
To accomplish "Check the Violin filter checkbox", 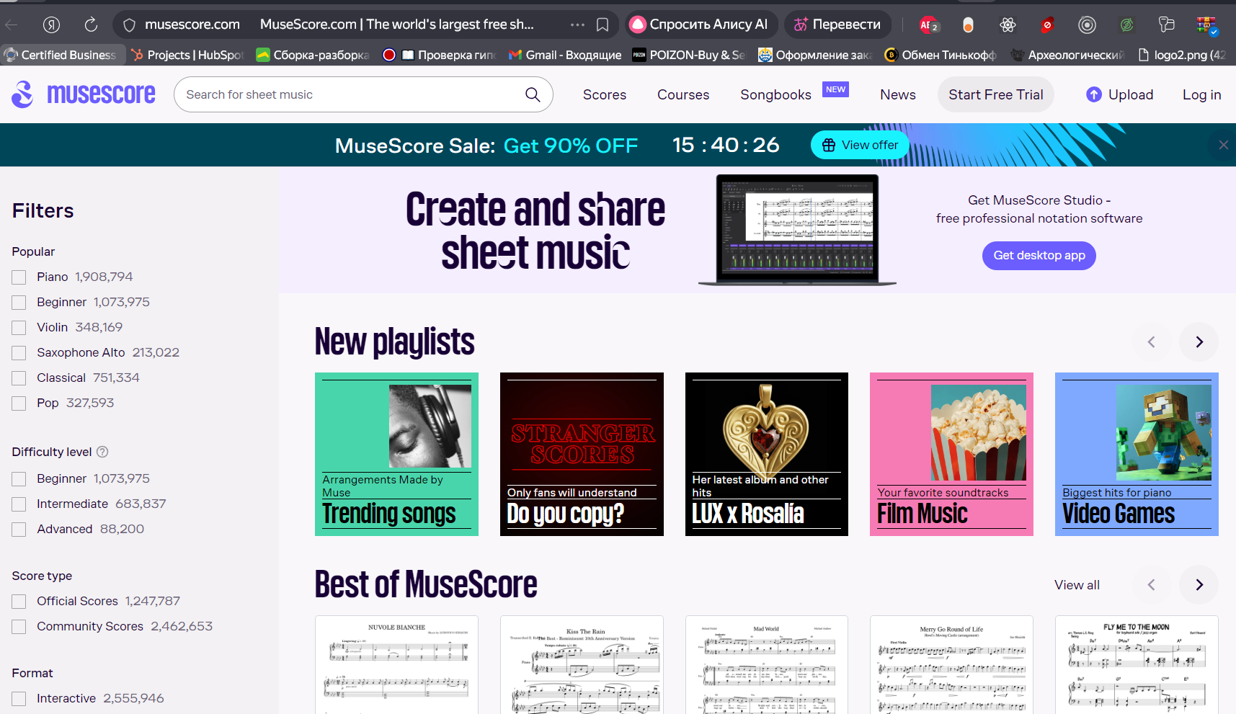I will 19,328.
